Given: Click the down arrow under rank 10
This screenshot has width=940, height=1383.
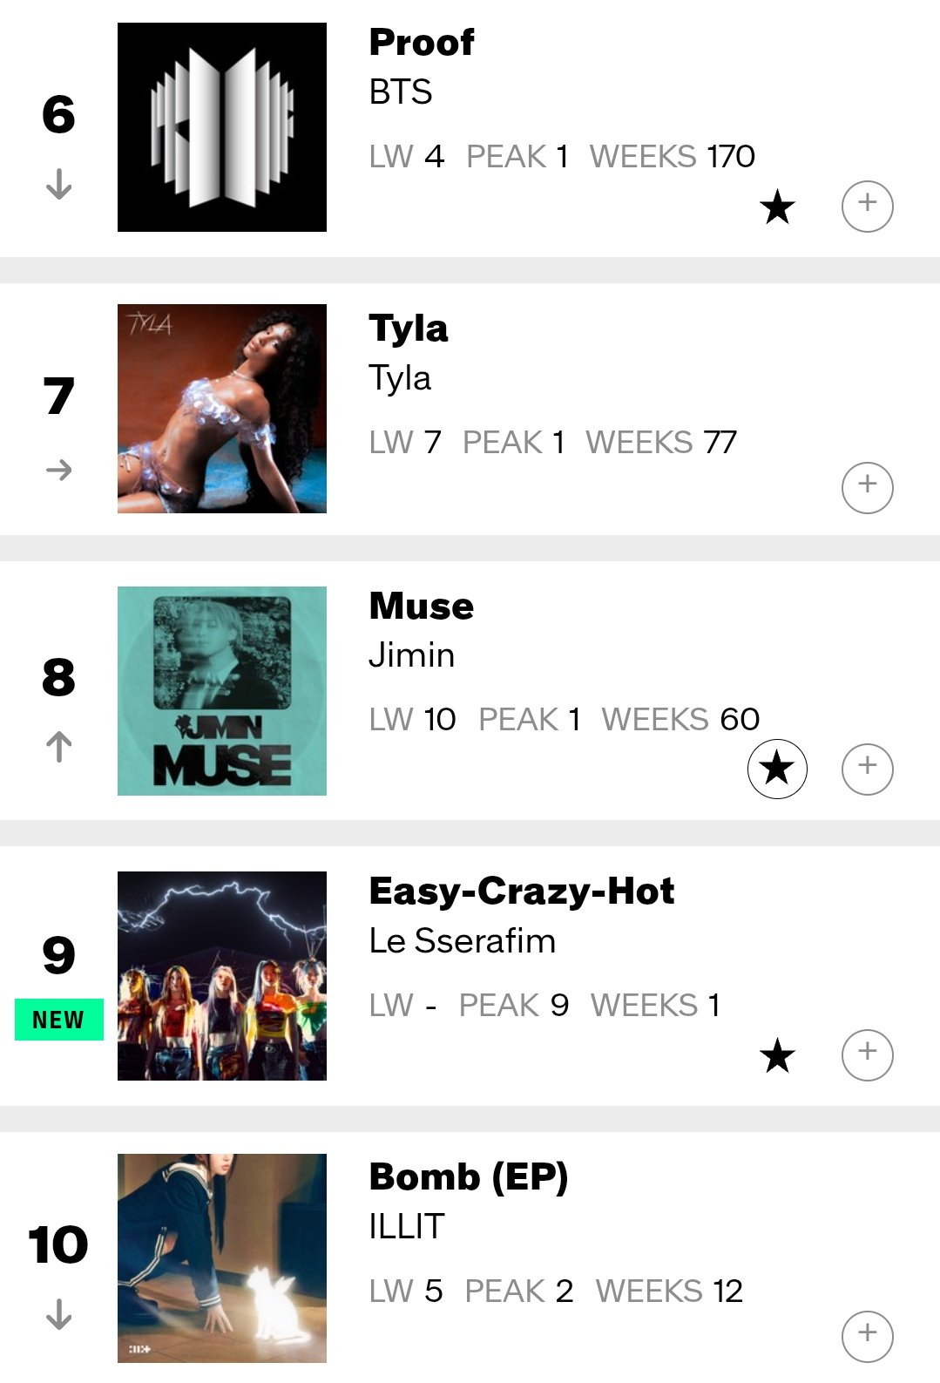Looking at the screenshot, I should [58, 1313].
